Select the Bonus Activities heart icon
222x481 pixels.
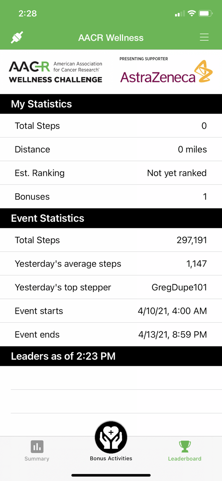coord(111,437)
